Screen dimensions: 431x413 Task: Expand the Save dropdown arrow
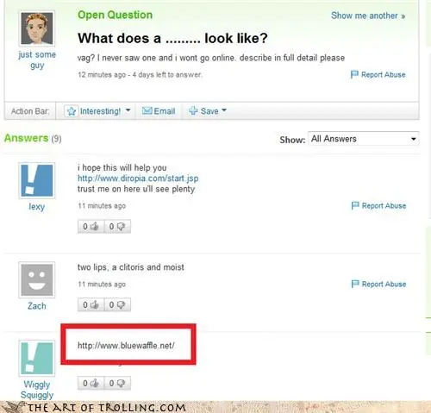pyautogui.click(x=224, y=110)
